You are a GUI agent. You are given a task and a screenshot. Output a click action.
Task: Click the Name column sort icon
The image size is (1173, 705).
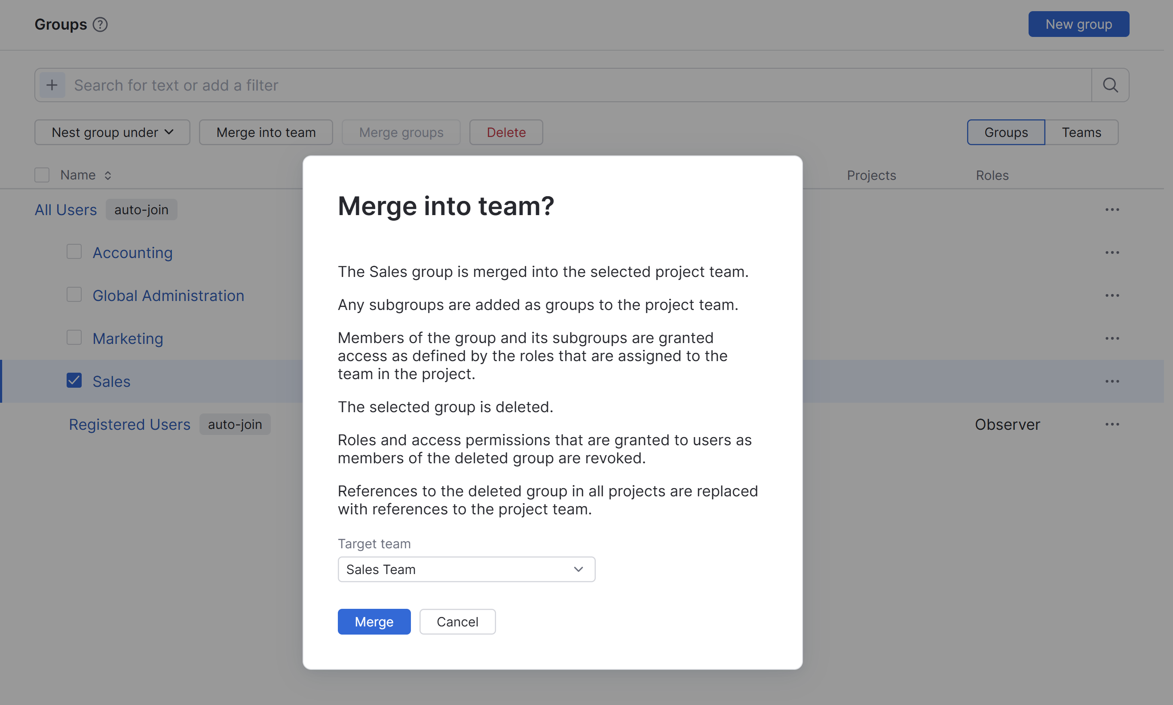coord(108,175)
